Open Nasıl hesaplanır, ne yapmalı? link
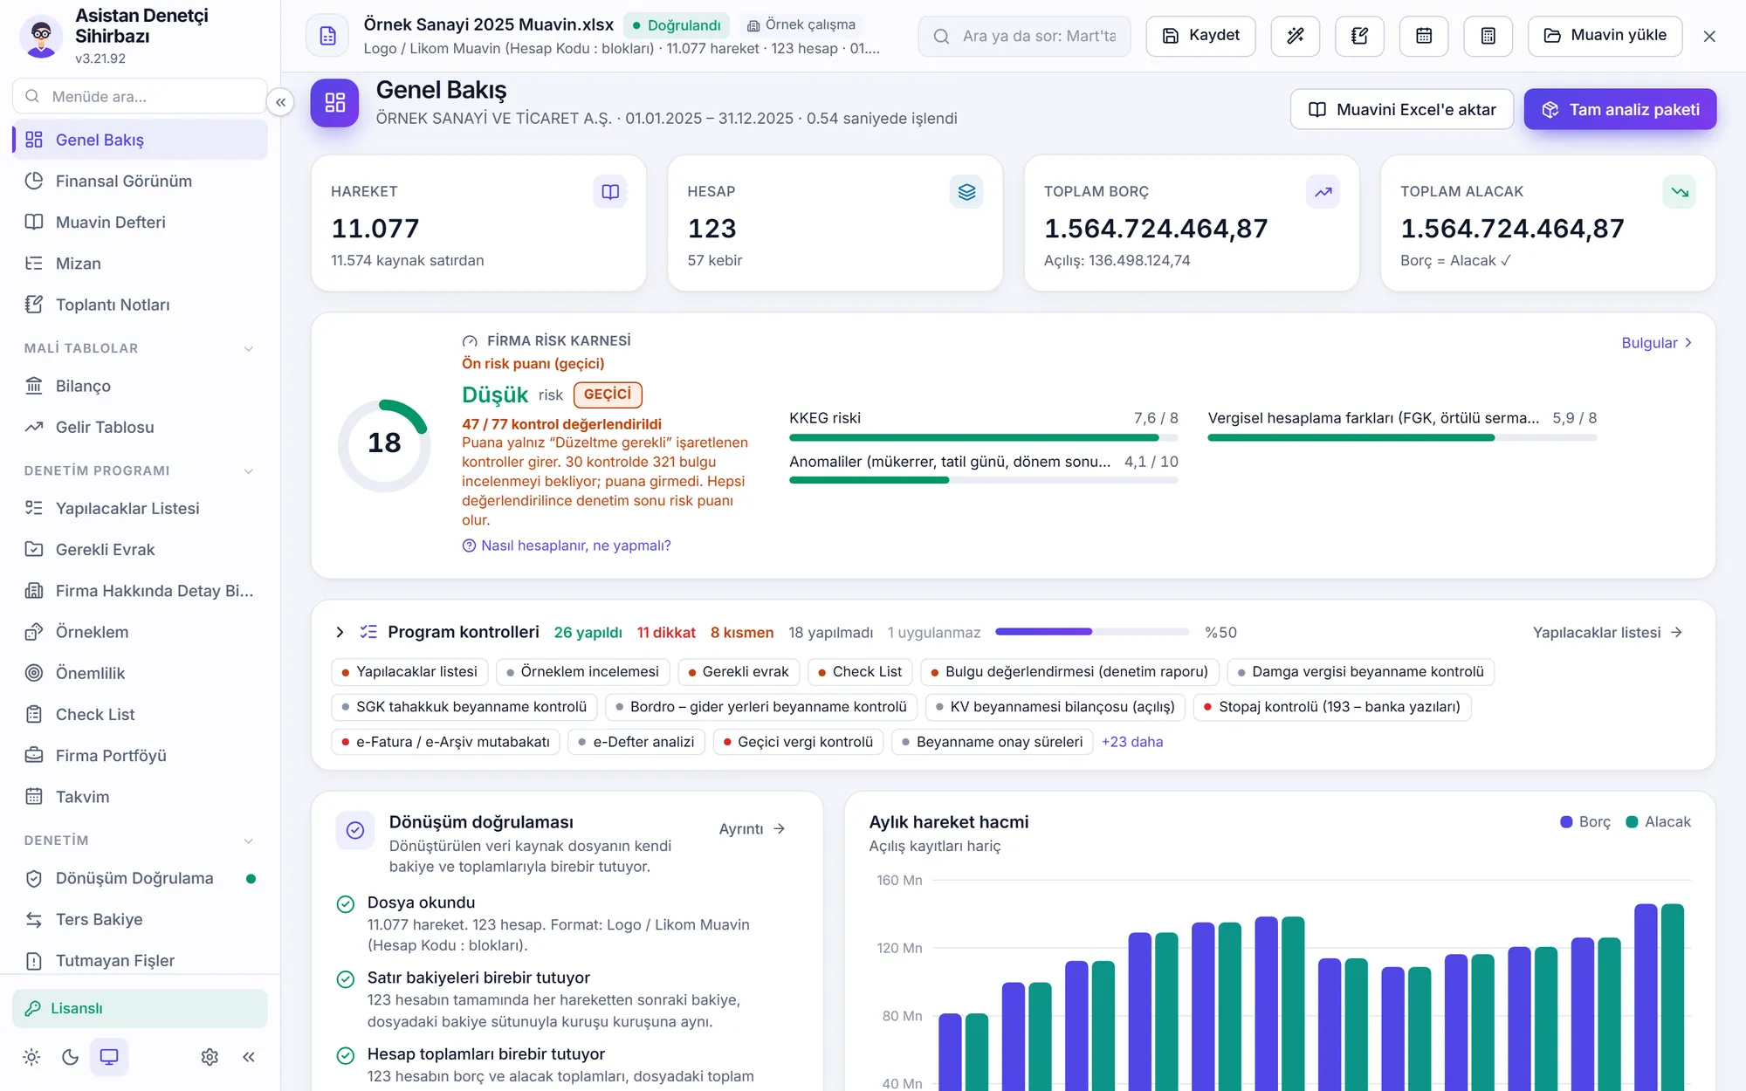The image size is (1746, 1091). (567, 545)
